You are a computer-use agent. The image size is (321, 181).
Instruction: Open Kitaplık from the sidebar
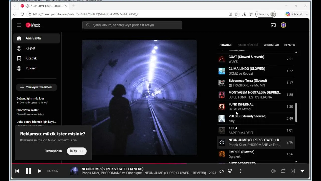37,58
